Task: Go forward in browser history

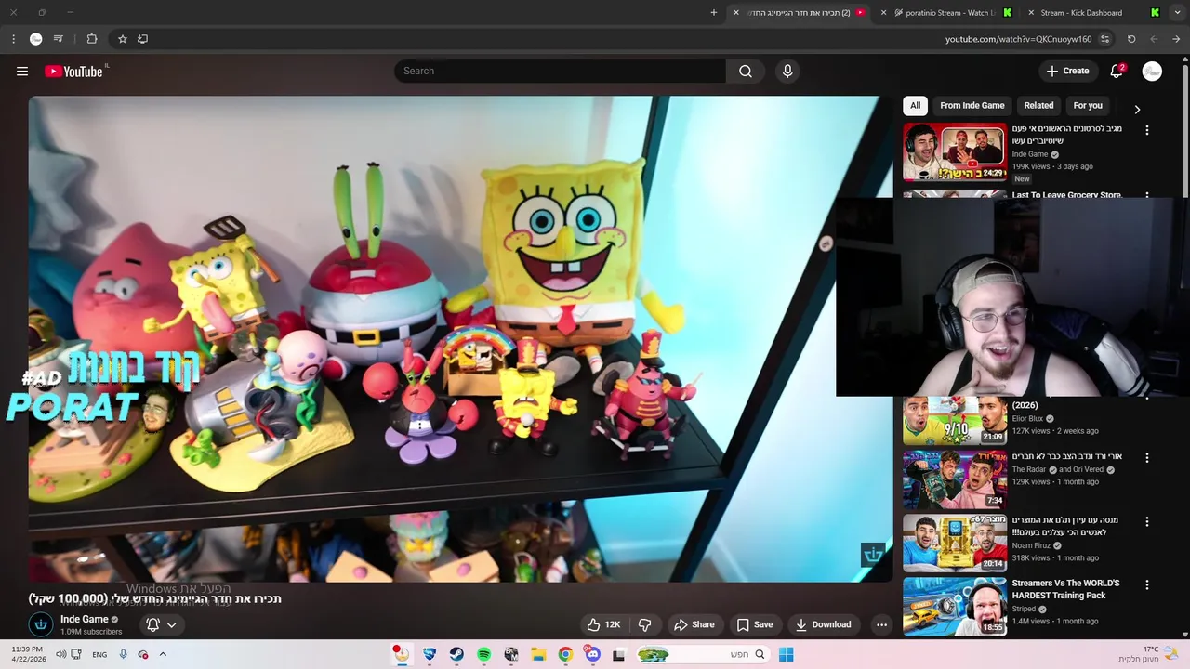Action: pos(1154,39)
